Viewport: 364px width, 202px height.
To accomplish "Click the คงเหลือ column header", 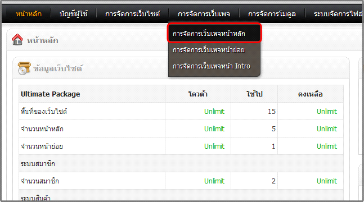I will coord(311,94).
